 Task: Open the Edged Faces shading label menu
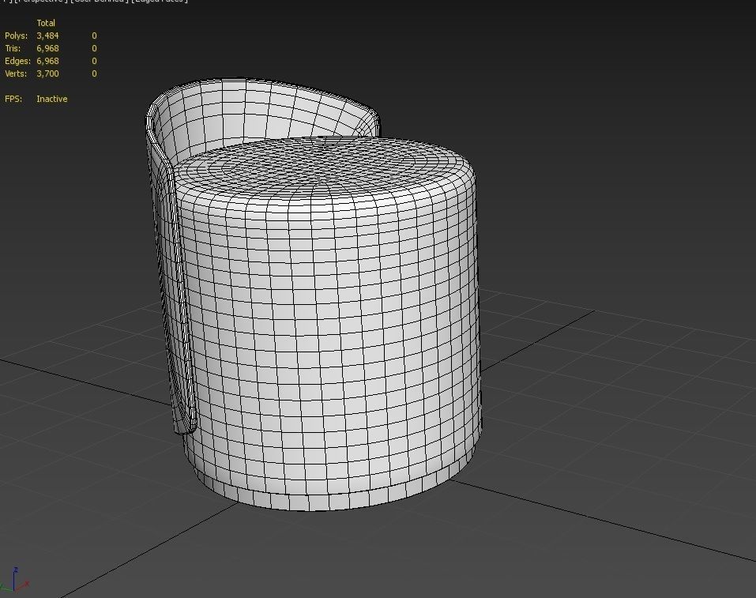coord(160,2)
